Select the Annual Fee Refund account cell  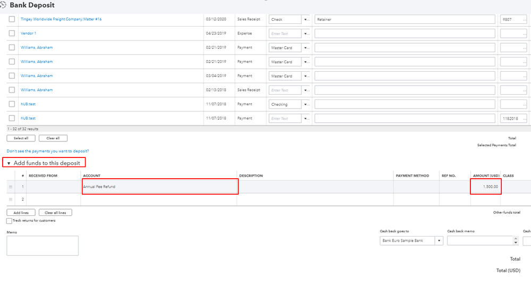(x=159, y=187)
